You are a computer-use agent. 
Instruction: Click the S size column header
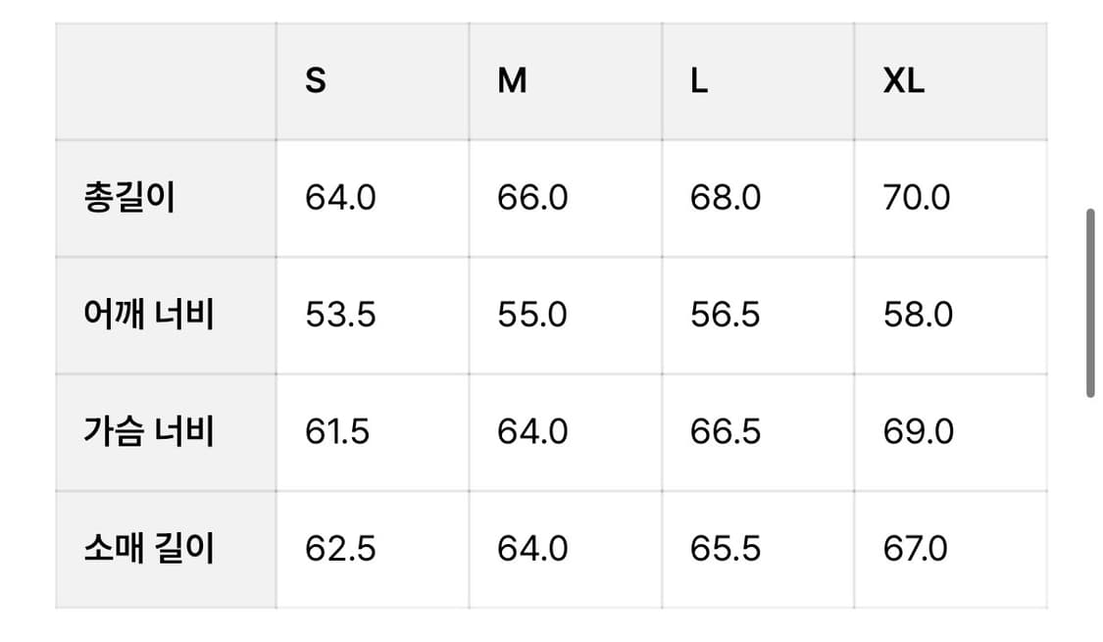coord(315,81)
